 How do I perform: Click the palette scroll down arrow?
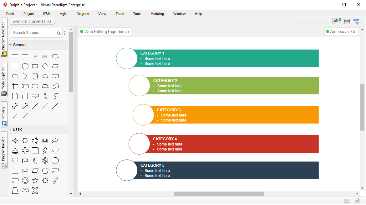click(71, 193)
